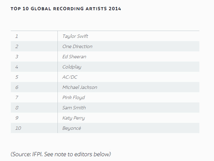This screenshot has width=214, height=161.
Task: Click rank number 5 beside AC/DC
Action: point(17,77)
